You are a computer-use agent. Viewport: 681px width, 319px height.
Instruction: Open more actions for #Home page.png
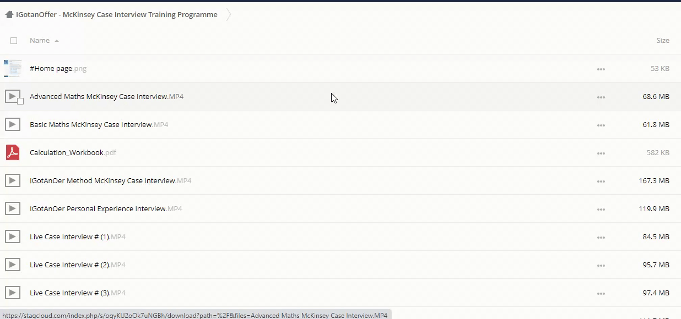601,69
